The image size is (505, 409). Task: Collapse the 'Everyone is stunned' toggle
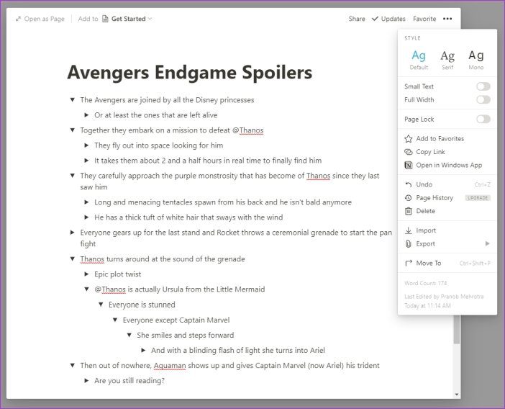(x=101, y=305)
